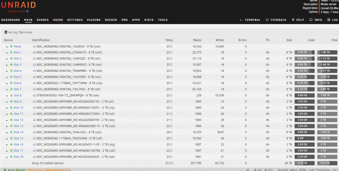The width and height of the screenshot is (339, 171).
Task: Click the Disk 11 device link
Action: click(19, 114)
